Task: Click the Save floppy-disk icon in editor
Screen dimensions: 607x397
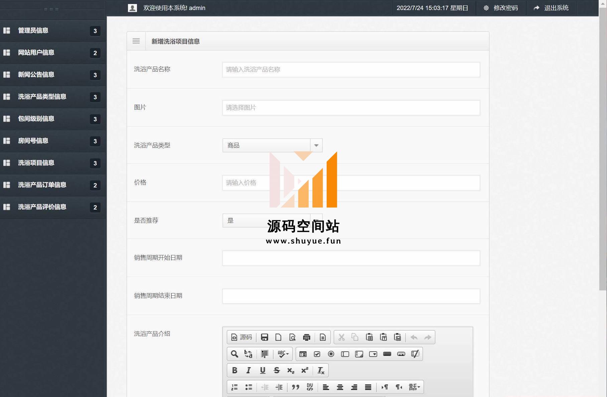Action: click(x=265, y=337)
